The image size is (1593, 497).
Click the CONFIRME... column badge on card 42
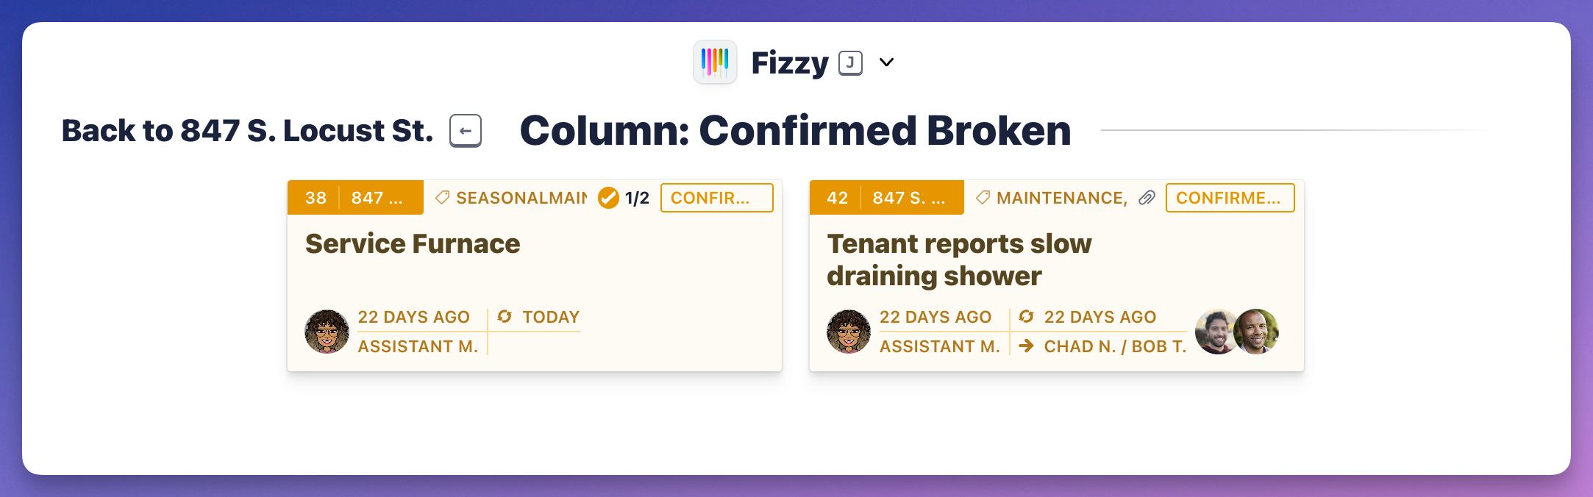[x=1230, y=198]
